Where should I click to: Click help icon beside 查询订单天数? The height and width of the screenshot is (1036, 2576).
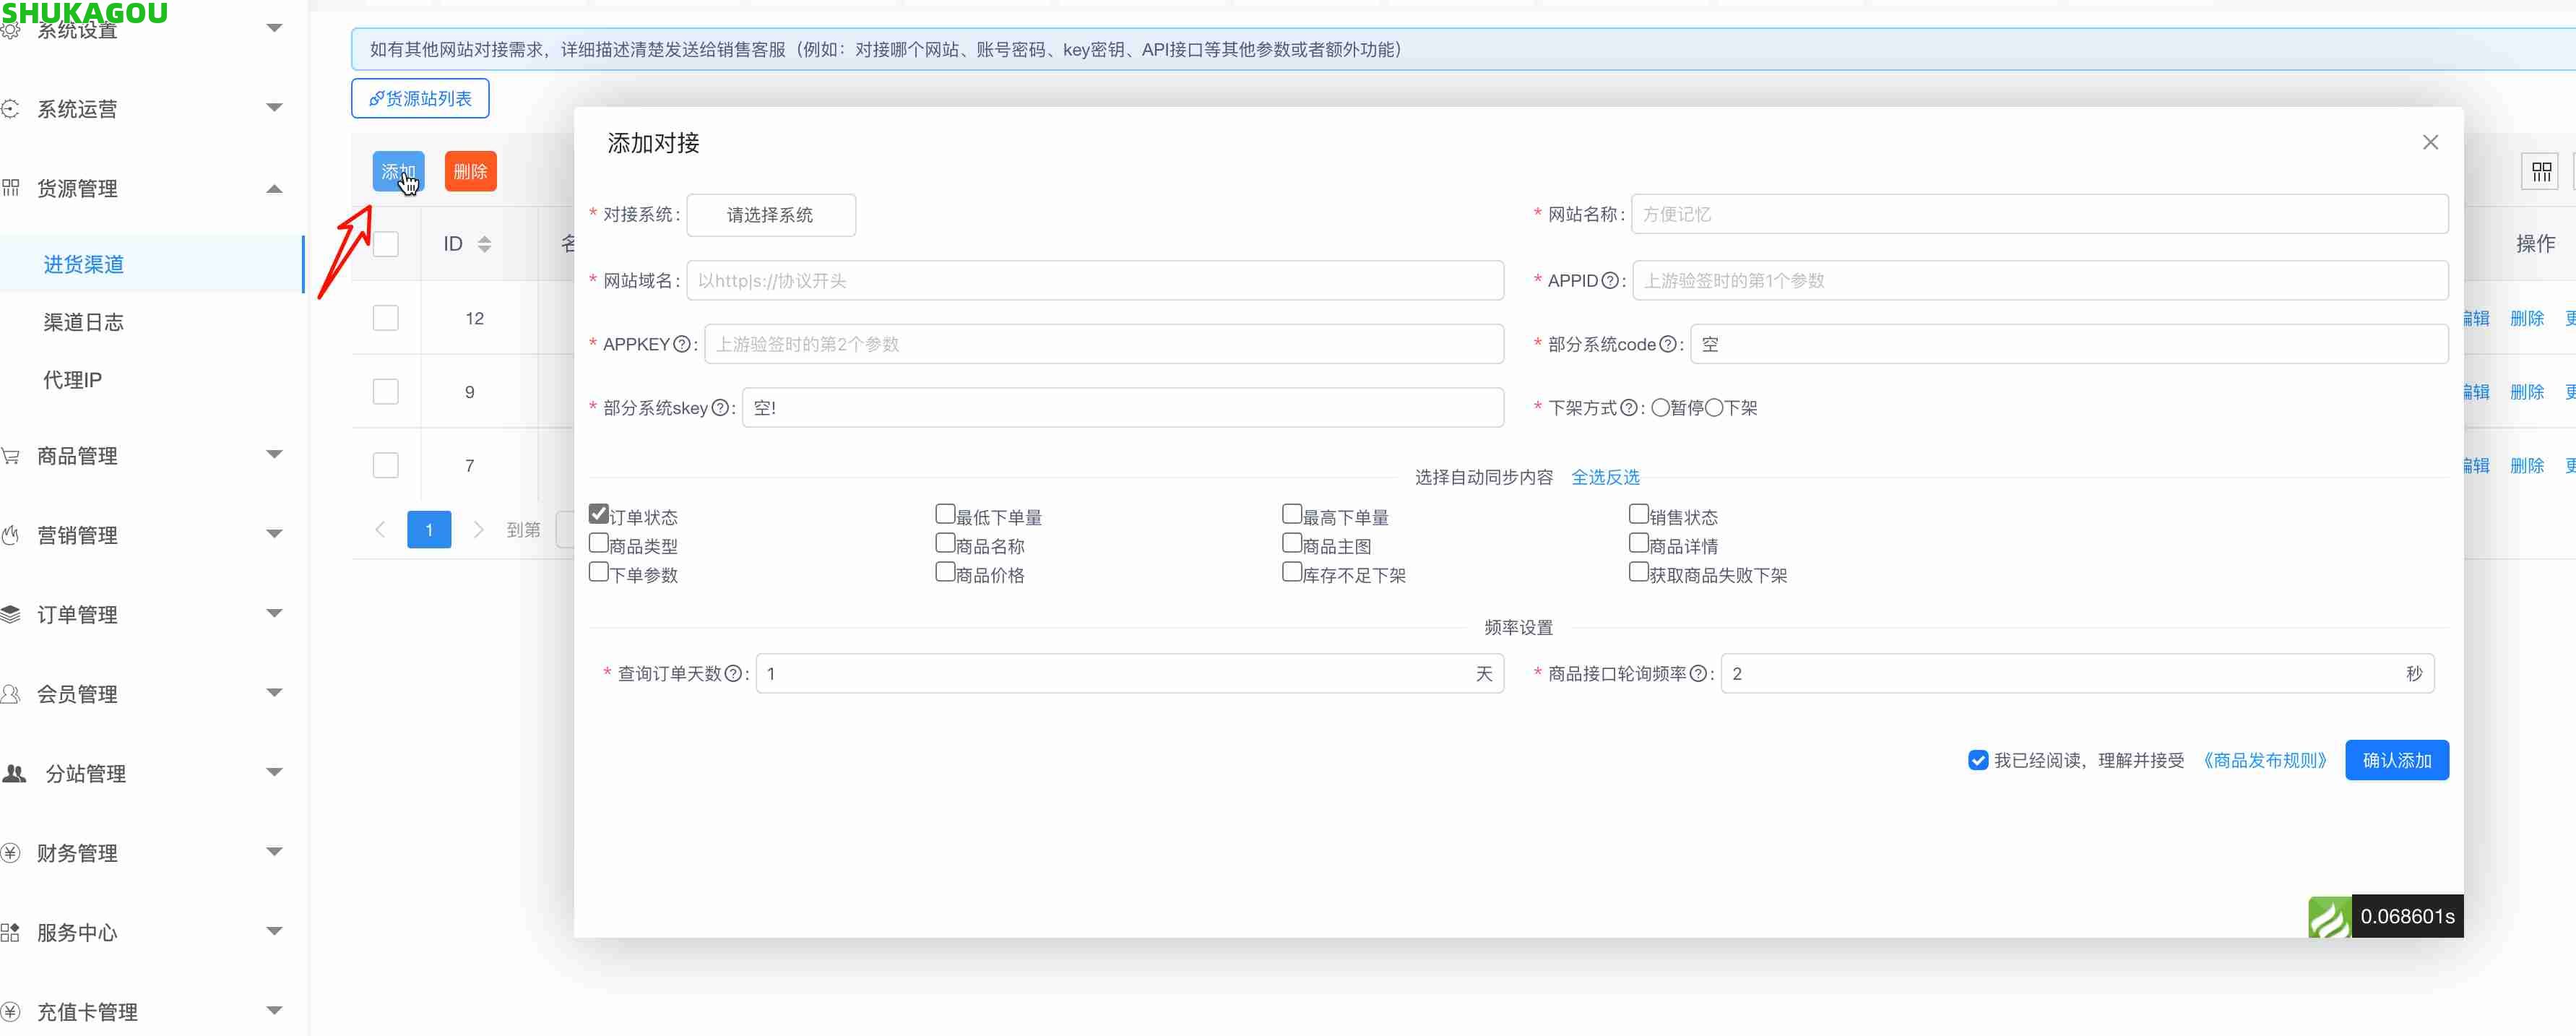coord(733,674)
